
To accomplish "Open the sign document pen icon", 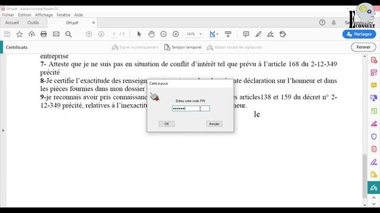I will [271, 34].
